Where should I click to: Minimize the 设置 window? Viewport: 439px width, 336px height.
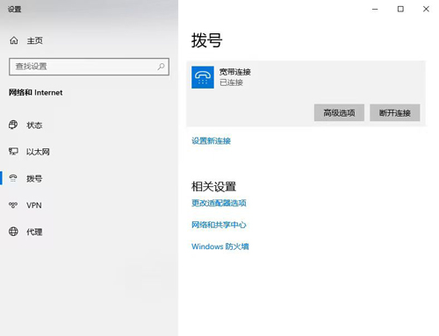375,9
